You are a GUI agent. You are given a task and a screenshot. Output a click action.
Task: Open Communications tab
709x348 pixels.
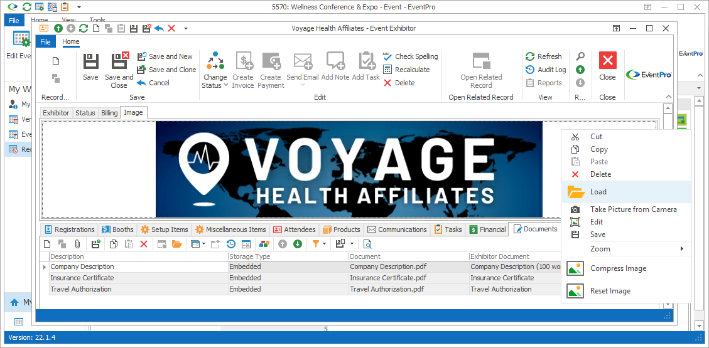(x=398, y=229)
